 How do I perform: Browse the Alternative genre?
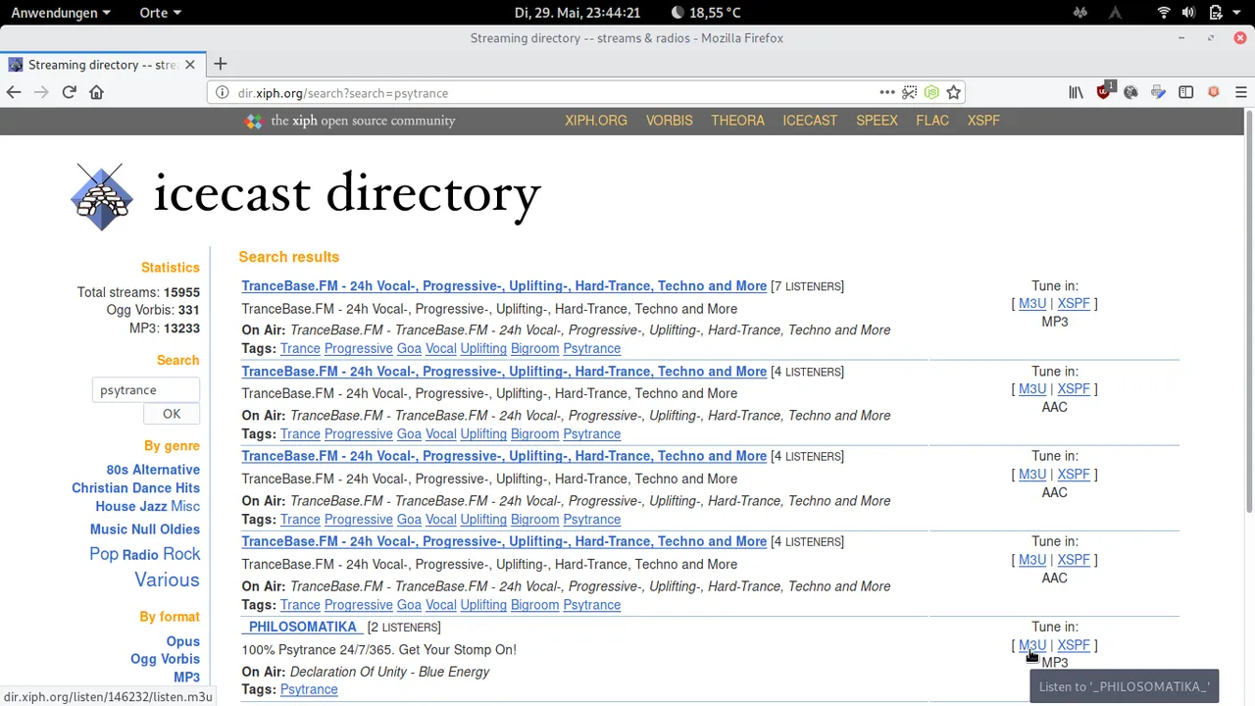166,470
